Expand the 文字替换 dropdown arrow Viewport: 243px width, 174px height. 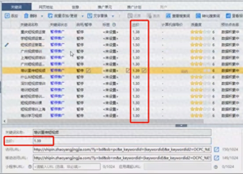tap(113, 16)
